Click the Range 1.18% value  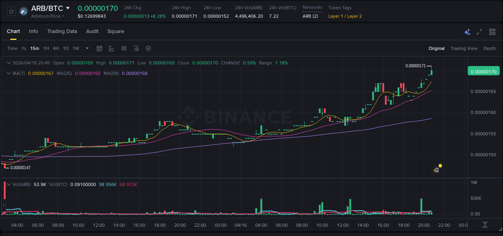[281, 63]
